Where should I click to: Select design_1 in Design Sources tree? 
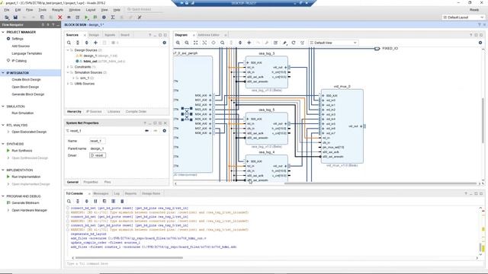point(90,56)
